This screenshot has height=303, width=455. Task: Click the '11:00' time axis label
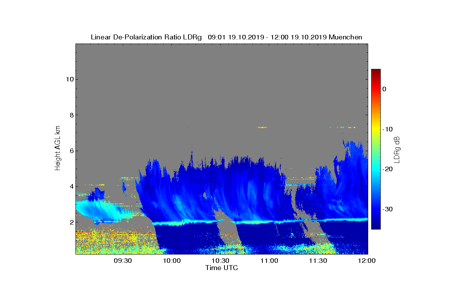coord(270,261)
